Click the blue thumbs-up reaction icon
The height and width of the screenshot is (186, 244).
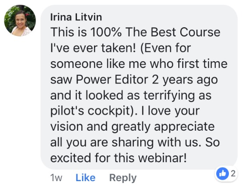(223, 174)
